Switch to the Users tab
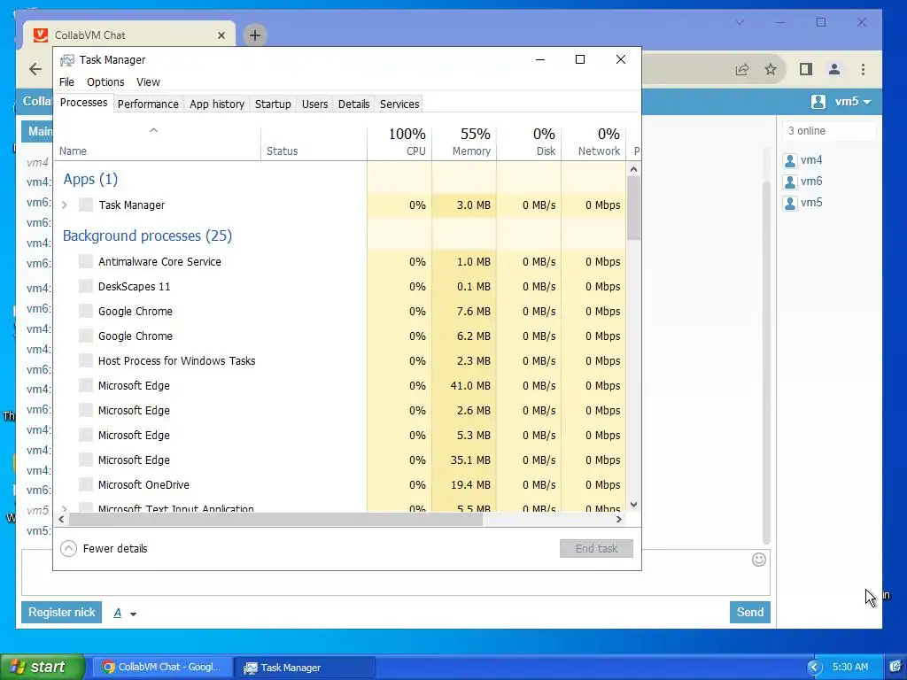The width and height of the screenshot is (907, 680). [314, 104]
